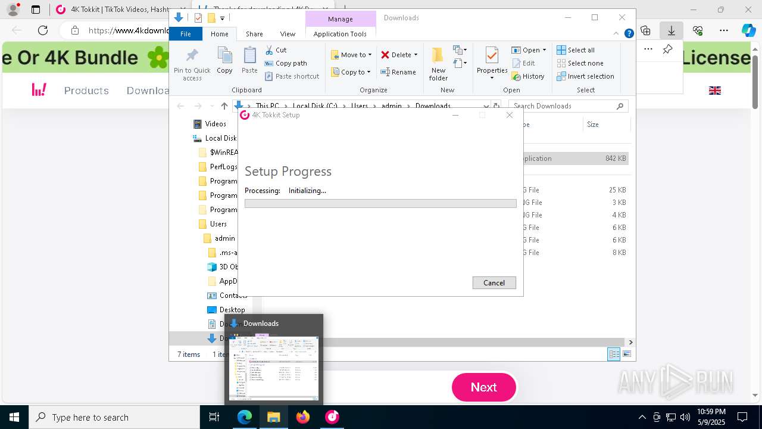
Task: Open the Copy to dropdown
Action: [x=351, y=72]
